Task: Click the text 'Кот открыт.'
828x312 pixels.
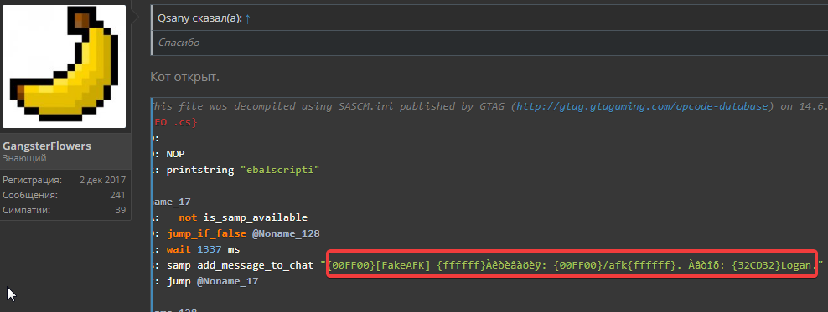Action: 185,78
